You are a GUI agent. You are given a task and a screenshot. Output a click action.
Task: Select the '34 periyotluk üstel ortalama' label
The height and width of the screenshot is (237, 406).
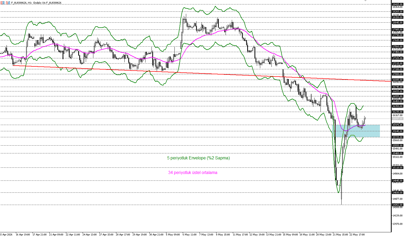pos(193,173)
